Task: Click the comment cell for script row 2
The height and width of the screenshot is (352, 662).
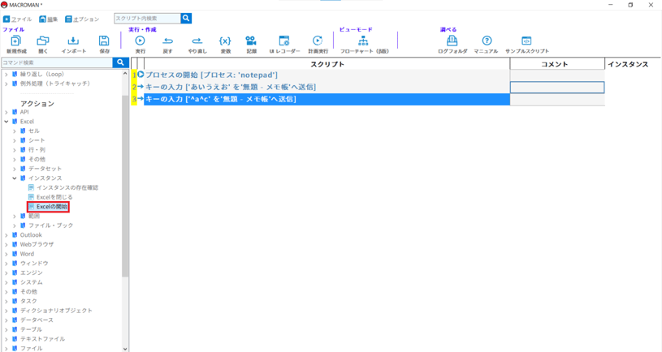Action: (557, 88)
